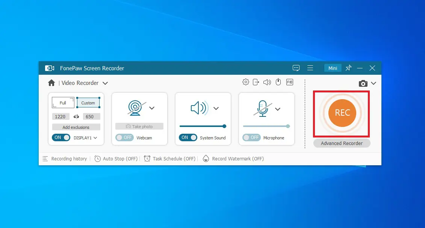Click the speaker sound settings icon
Image resolution: width=425 pixels, height=228 pixels.
point(267,82)
